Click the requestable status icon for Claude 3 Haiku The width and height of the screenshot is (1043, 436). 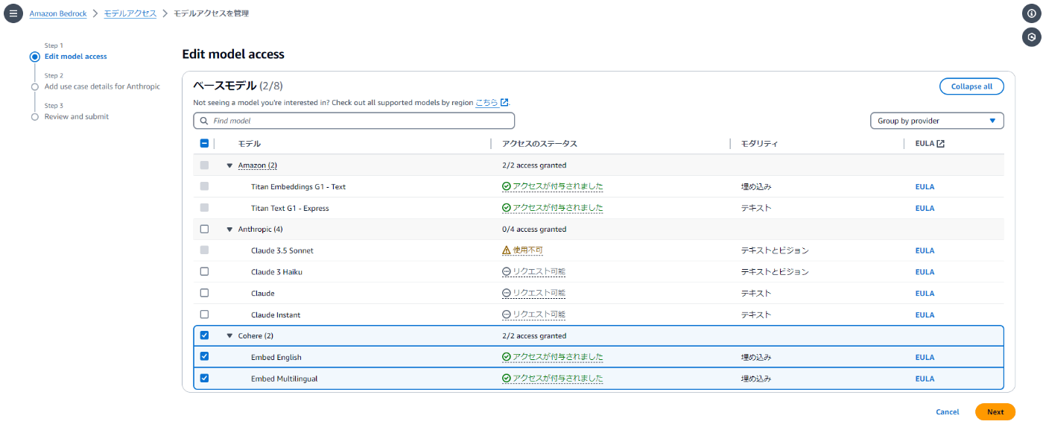[x=507, y=272]
